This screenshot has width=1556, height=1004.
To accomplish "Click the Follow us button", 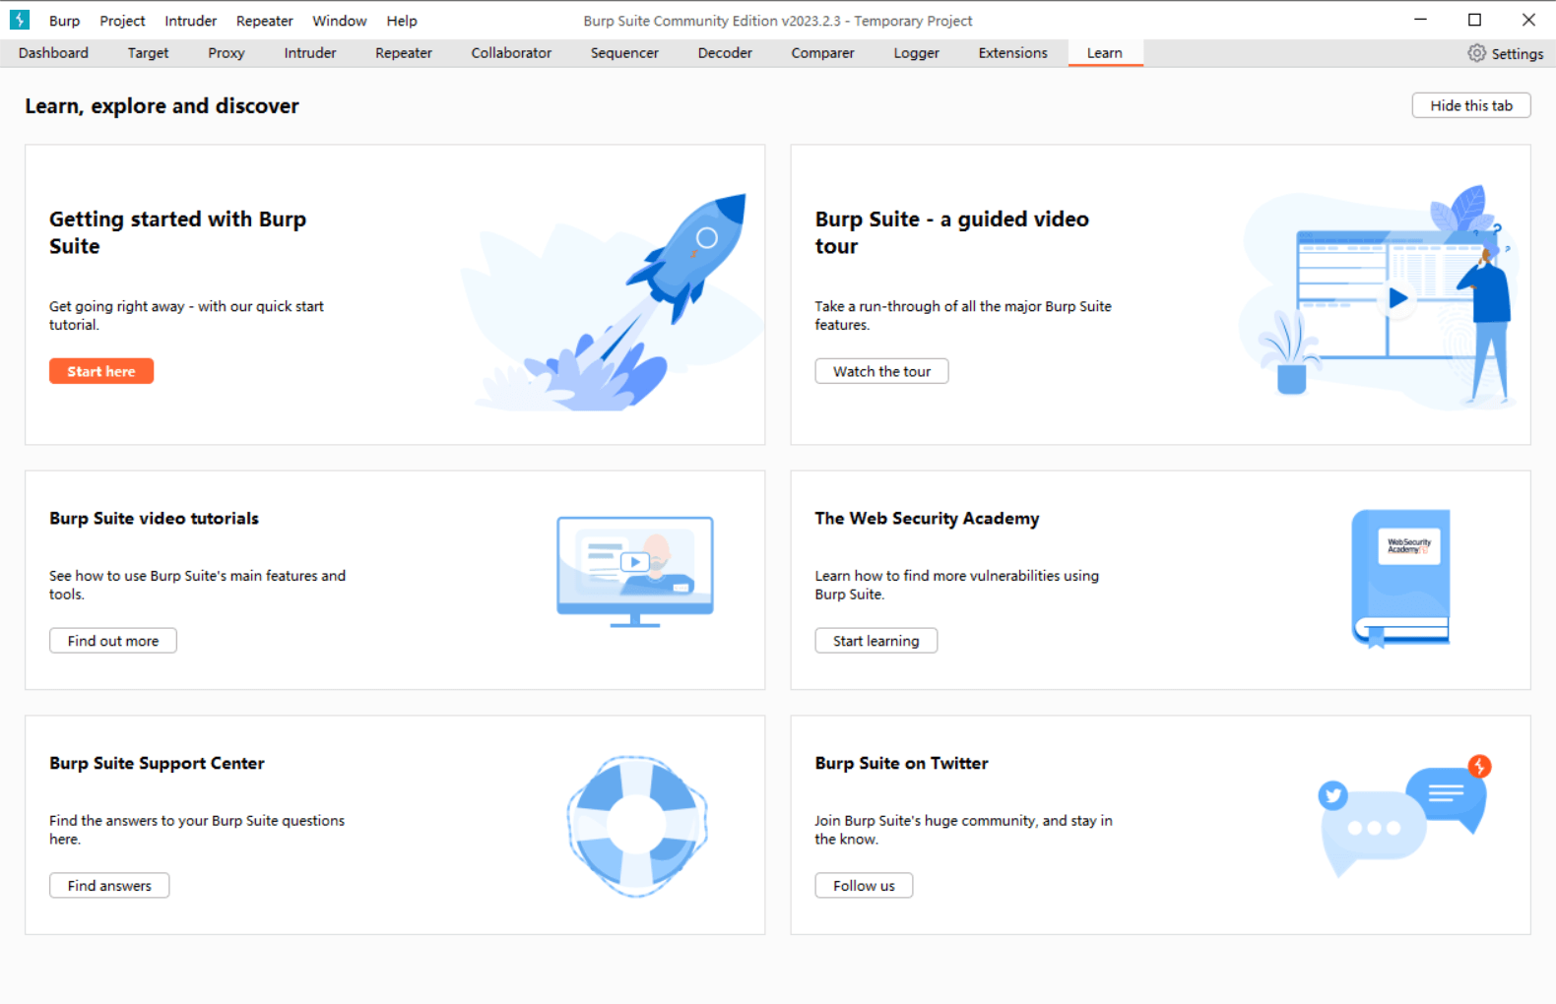I will click(864, 886).
